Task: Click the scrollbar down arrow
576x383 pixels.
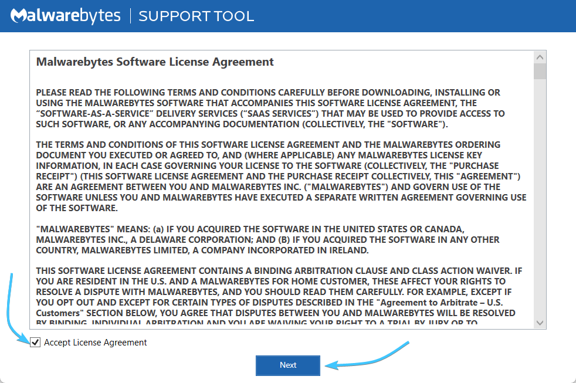Action: [540, 323]
